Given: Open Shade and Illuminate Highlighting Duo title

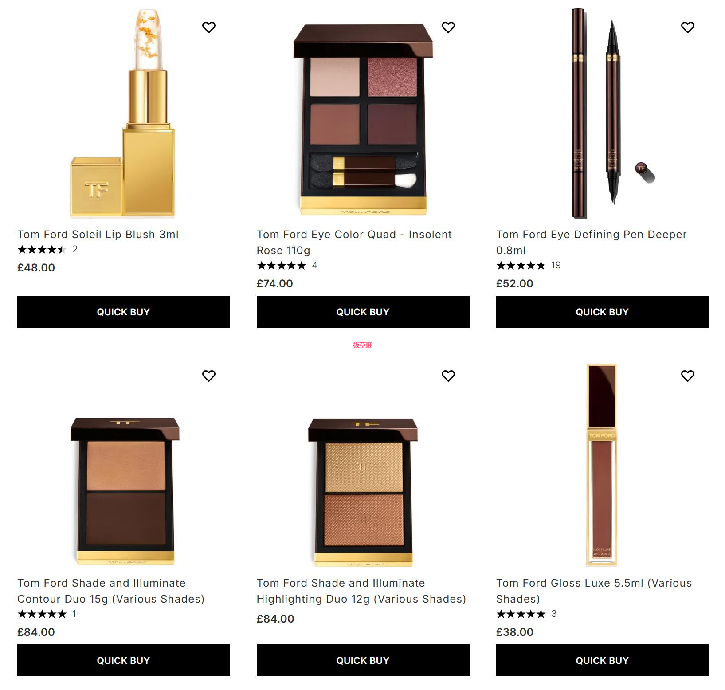Looking at the screenshot, I should (x=361, y=591).
